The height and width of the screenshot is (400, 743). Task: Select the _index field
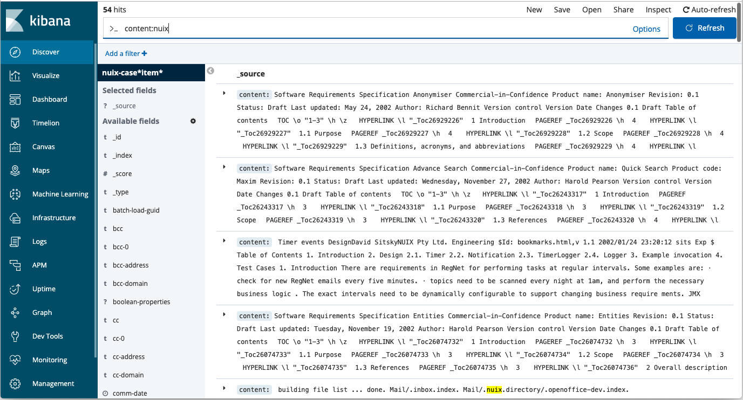pos(122,156)
